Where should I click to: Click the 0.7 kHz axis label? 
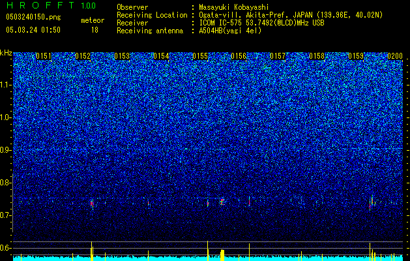click(6, 215)
